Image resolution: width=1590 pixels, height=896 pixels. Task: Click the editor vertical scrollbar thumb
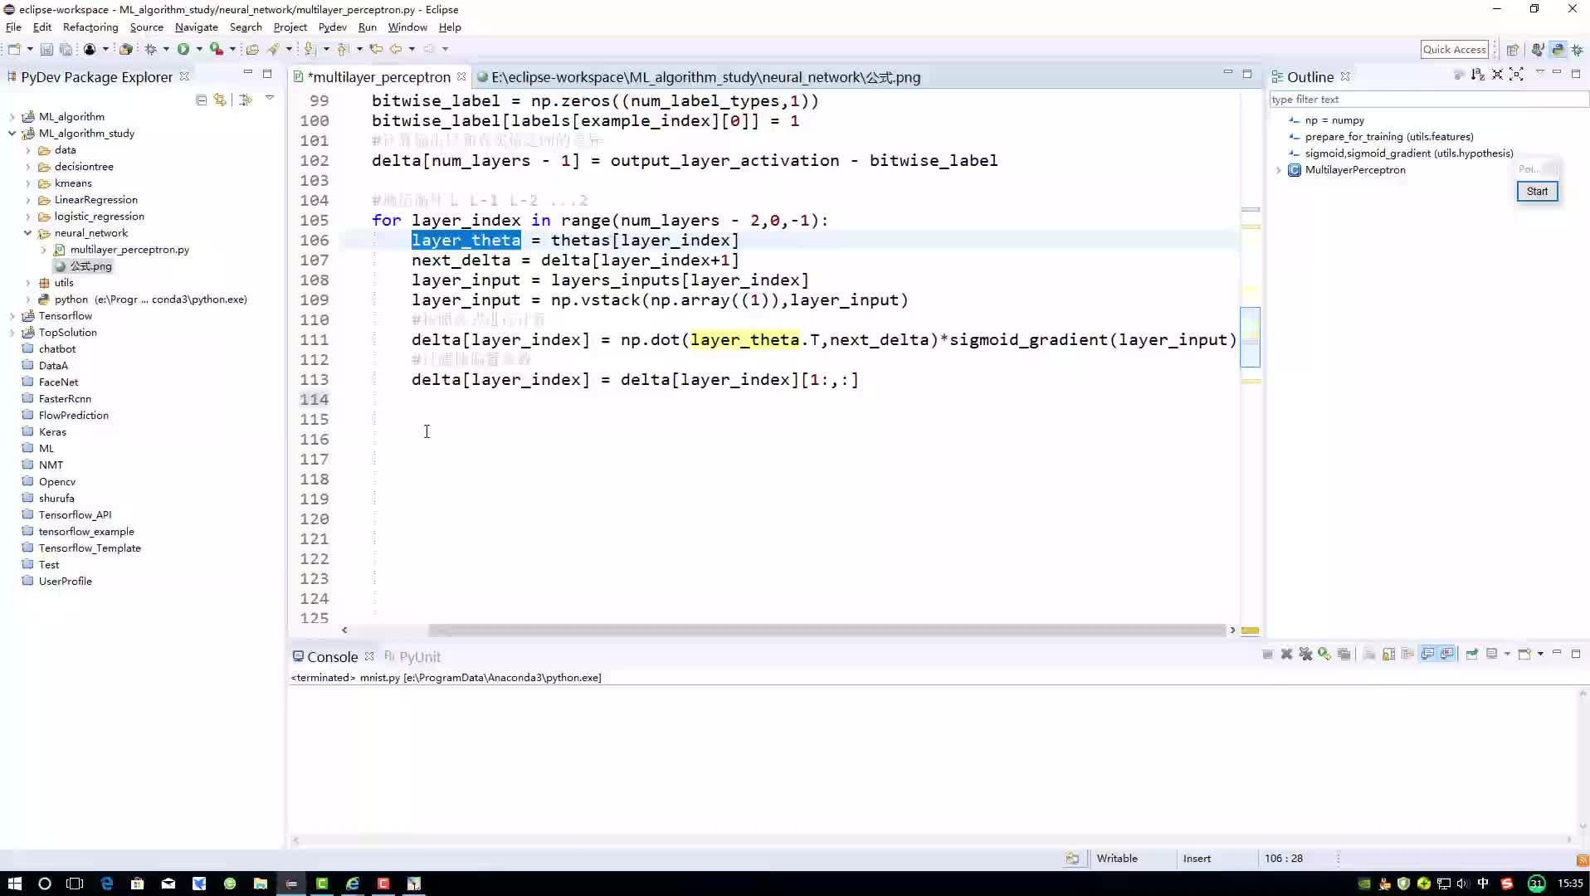[x=1250, y=337]
